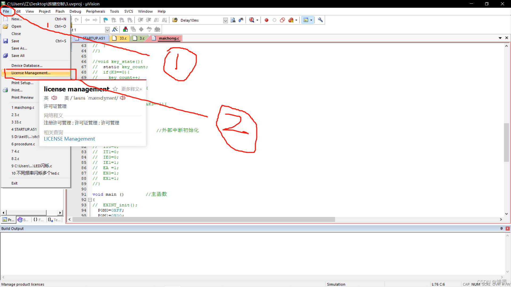Viewport: 511px width, 287px height.
Task: Open the Debug menu
Action: (x=75, y=11)
